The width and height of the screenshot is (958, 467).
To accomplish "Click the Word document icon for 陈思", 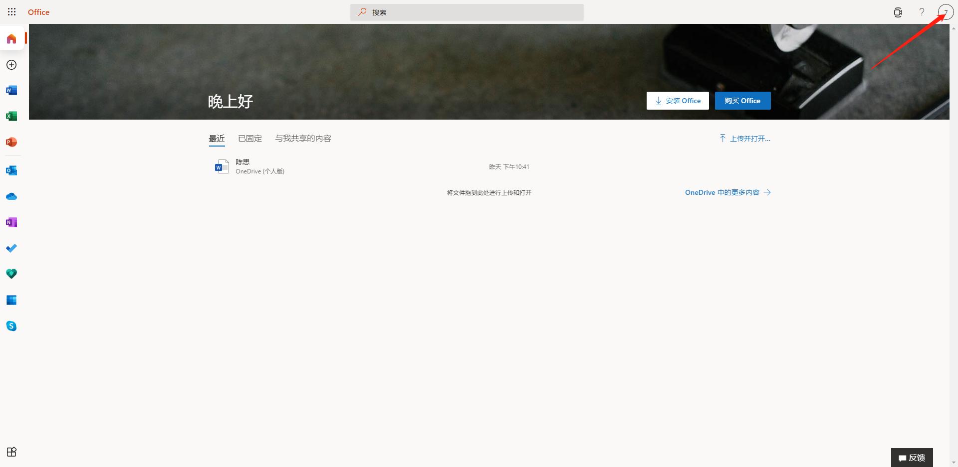I will pos(222,166).
